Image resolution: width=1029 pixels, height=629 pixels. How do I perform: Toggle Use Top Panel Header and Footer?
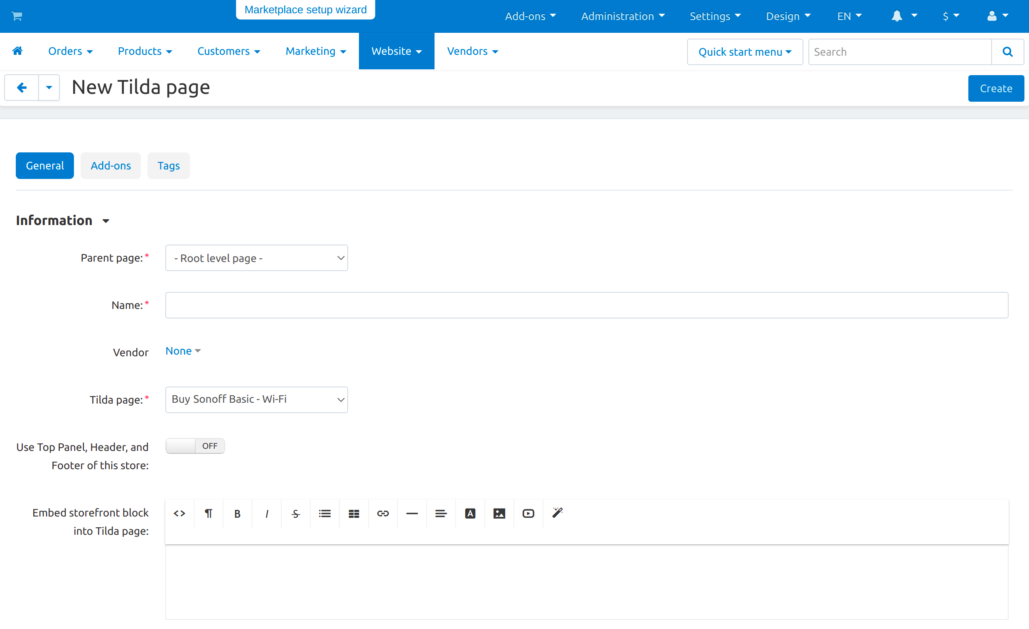pos(195,445)
